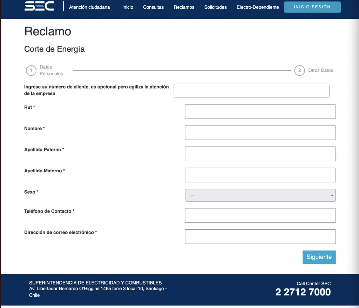Select step 2 circle Otros Datos

(299, 71)
